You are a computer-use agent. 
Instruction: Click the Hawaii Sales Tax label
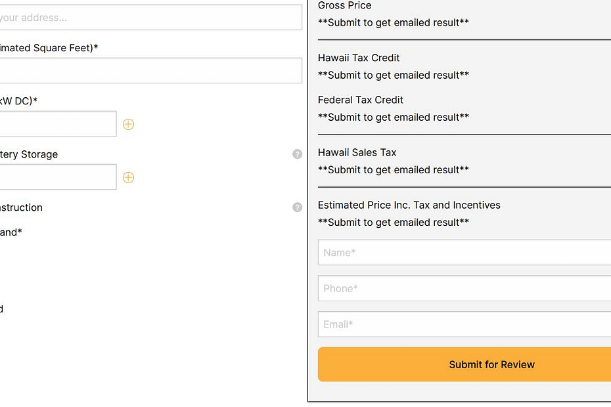coord(357,152)
